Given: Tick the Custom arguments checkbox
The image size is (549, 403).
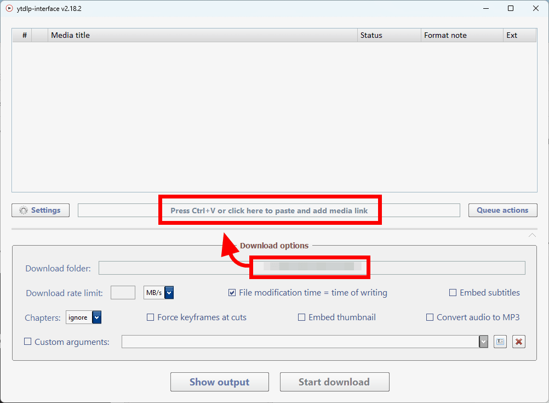Looking at the screenshot, I should (28, 342).
